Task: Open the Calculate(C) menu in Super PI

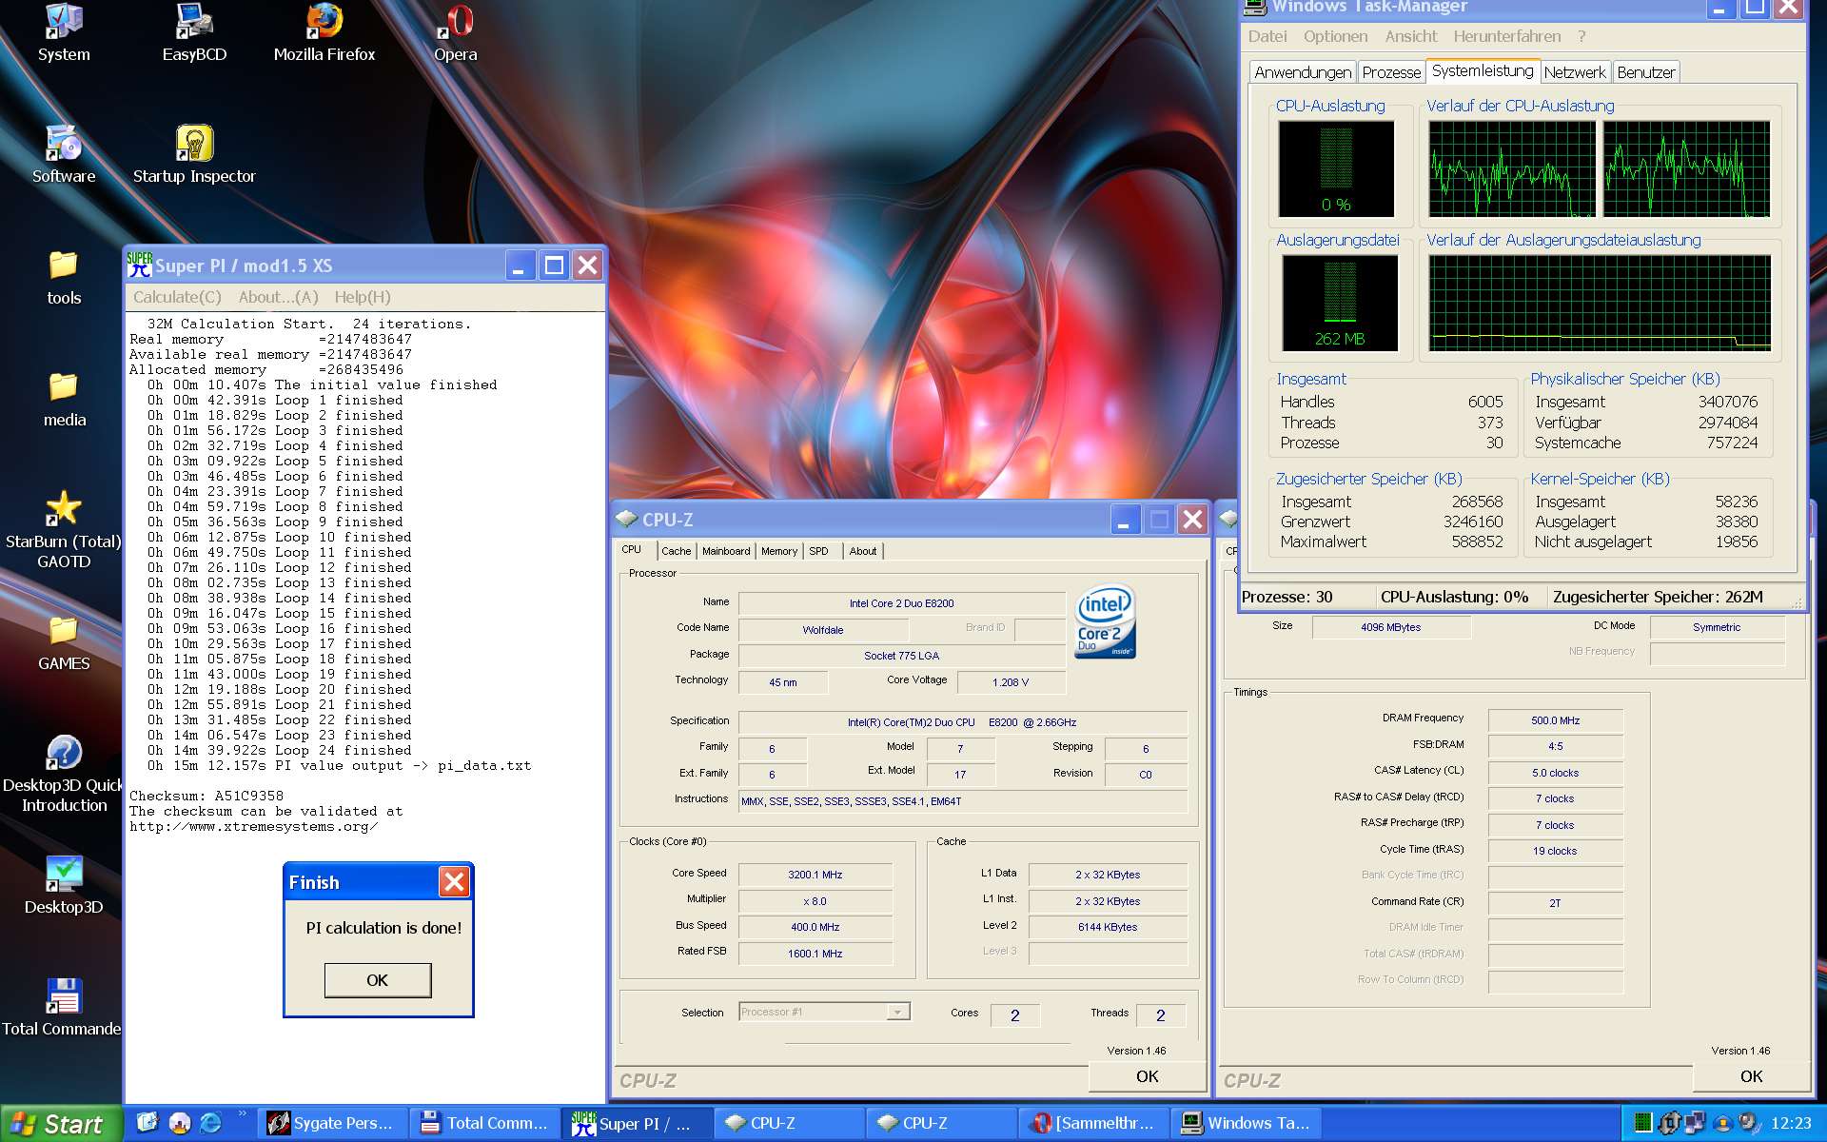Action: [177, 297]
